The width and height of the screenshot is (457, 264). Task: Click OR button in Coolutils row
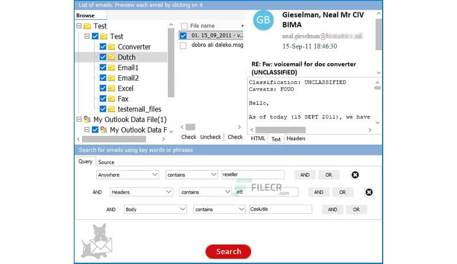[356, 209]
